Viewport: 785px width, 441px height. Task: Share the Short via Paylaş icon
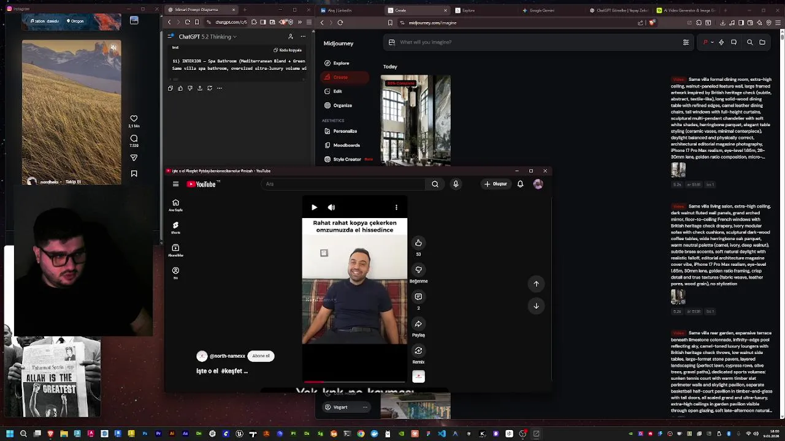(x=418, y=324)
